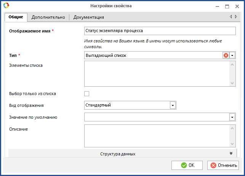This screenshot has height=176, width=245.
Task: Open the Тип dropdown arrow
Action: coord(232,55)
